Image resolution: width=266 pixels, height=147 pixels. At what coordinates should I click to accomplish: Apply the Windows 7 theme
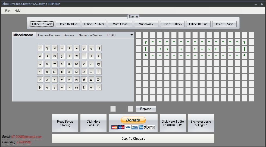(146, 24)
